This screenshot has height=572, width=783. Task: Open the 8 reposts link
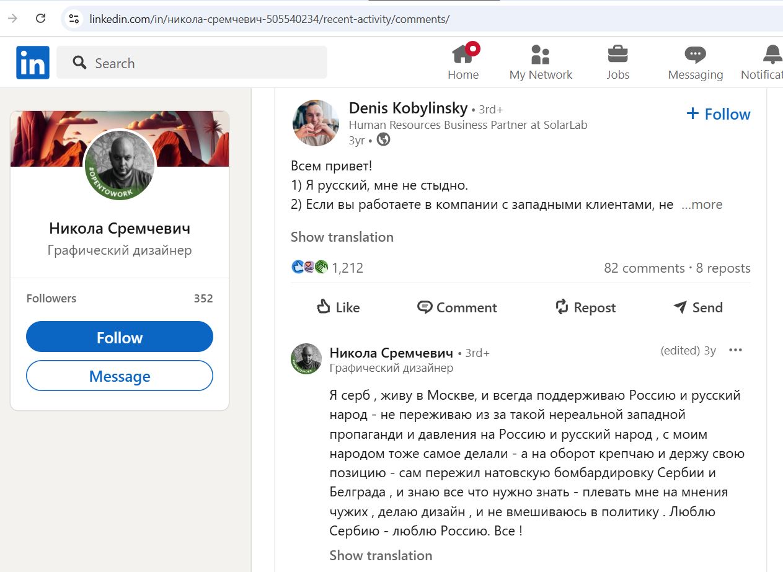pos(723,268)
